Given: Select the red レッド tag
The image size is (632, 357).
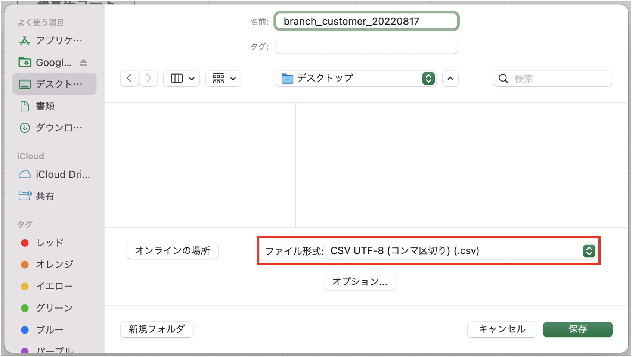Looking at the screenshot, I should [55, 243].
